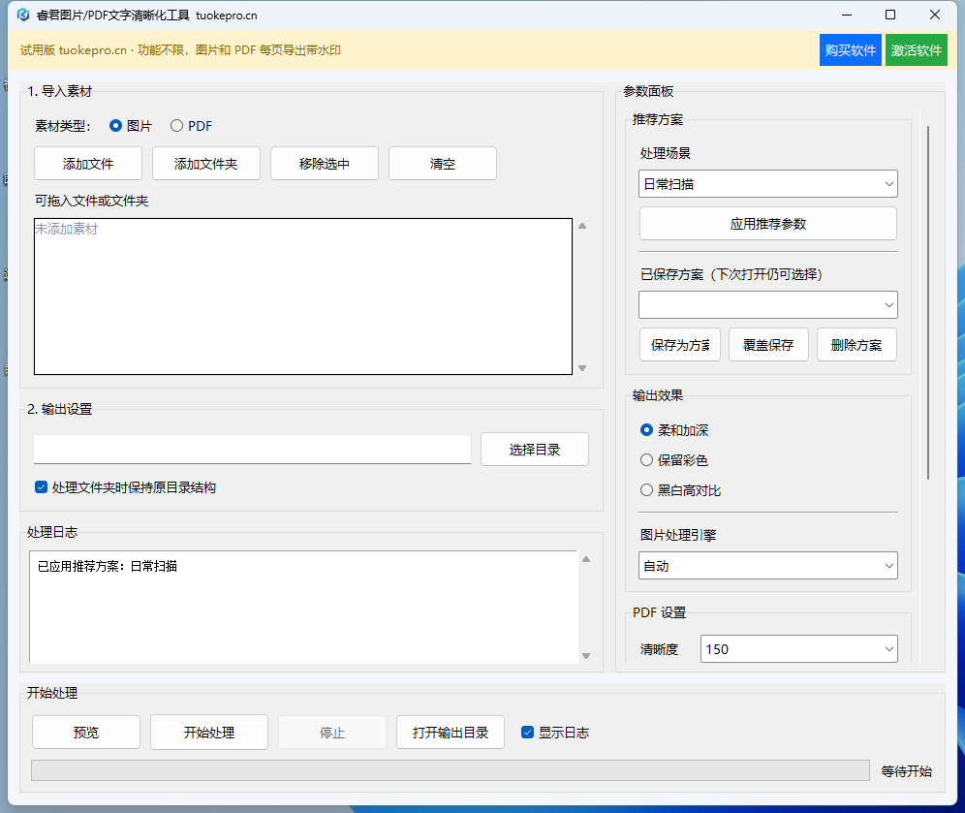Click the 清空 button
This screenshot has height=813, width=965.
tap(443, 164)
